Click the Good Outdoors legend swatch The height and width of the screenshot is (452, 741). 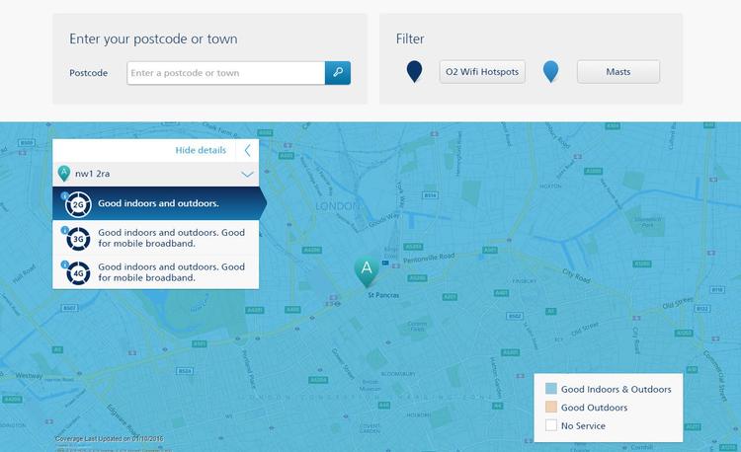point(551,408)
